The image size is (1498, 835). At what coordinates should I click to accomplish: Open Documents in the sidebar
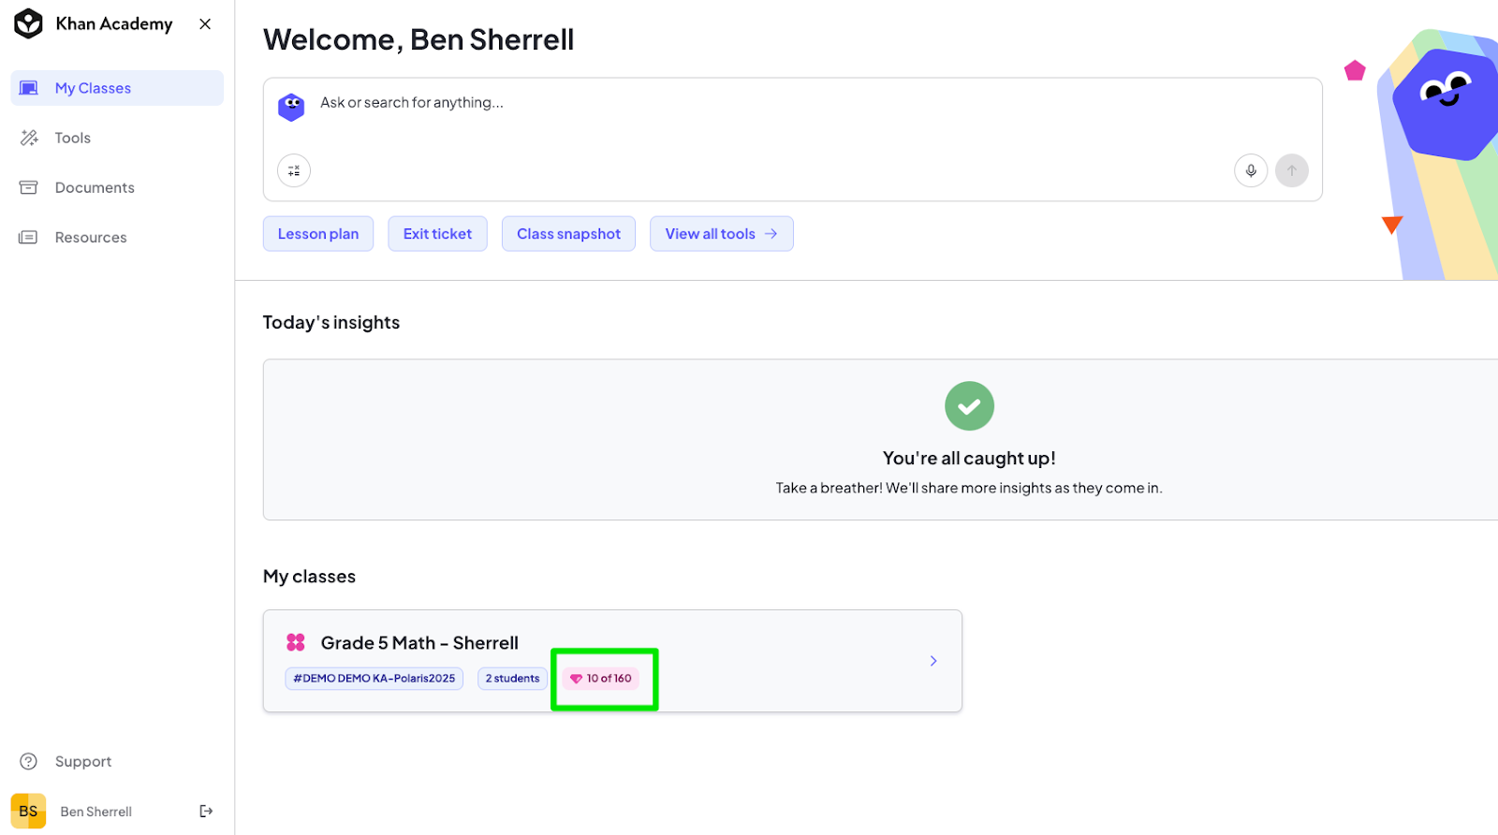point(117,187)
